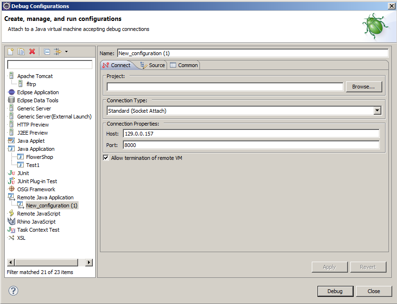Click the tree's horizontal scrollbar right arrow
Image resolution: width=397 pixels, height=304 pixels.
coord(89,263)
